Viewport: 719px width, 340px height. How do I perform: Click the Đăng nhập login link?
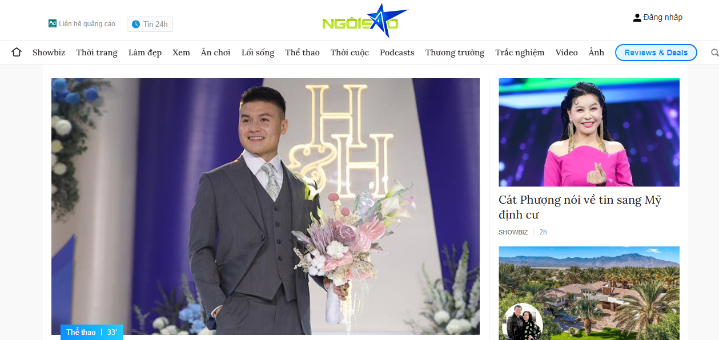pyautogui.click(x=663, y=18)
